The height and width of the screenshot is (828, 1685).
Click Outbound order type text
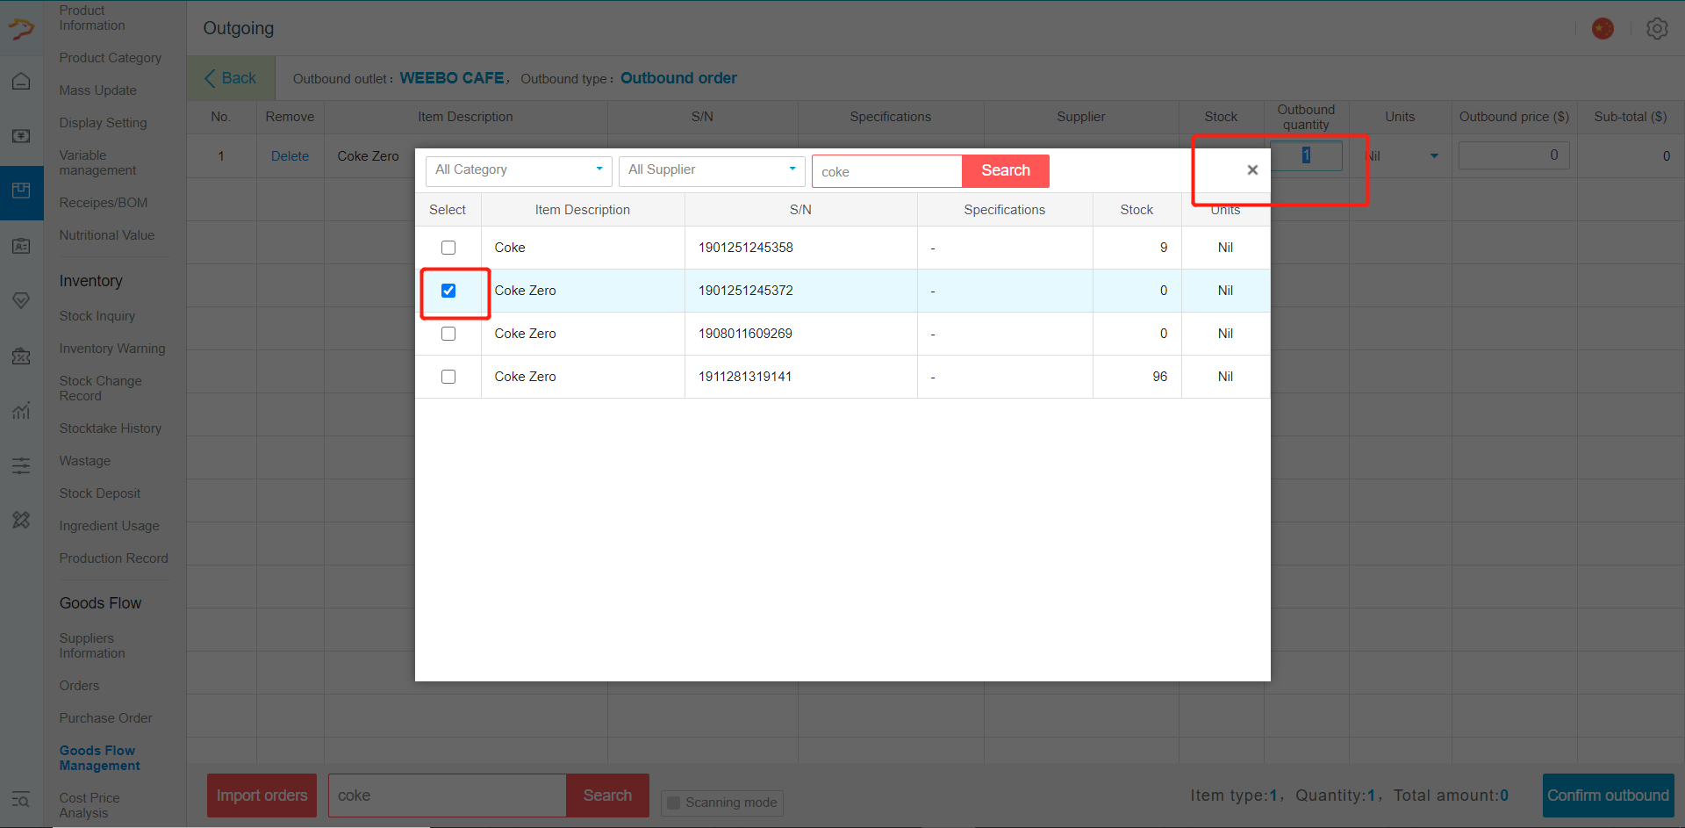(678, 78)
